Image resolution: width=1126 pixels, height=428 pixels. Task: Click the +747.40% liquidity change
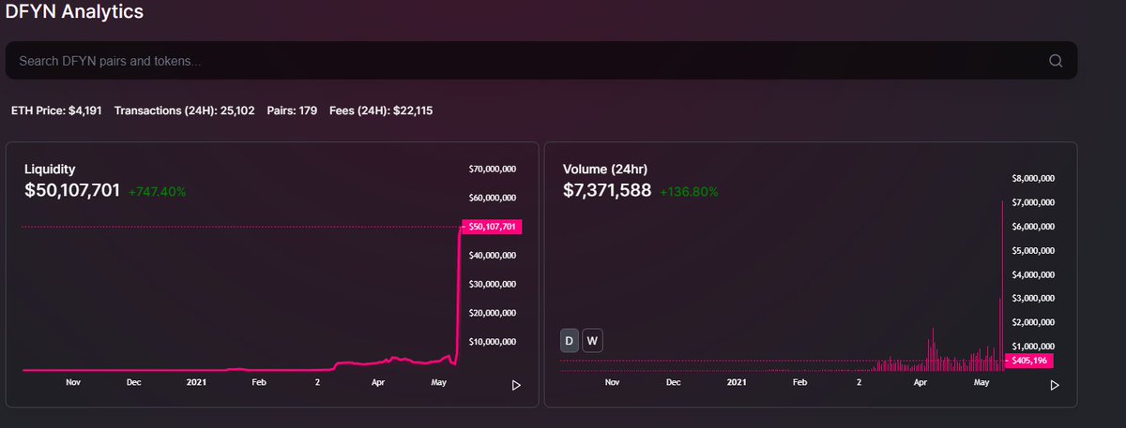click(158, 192)
